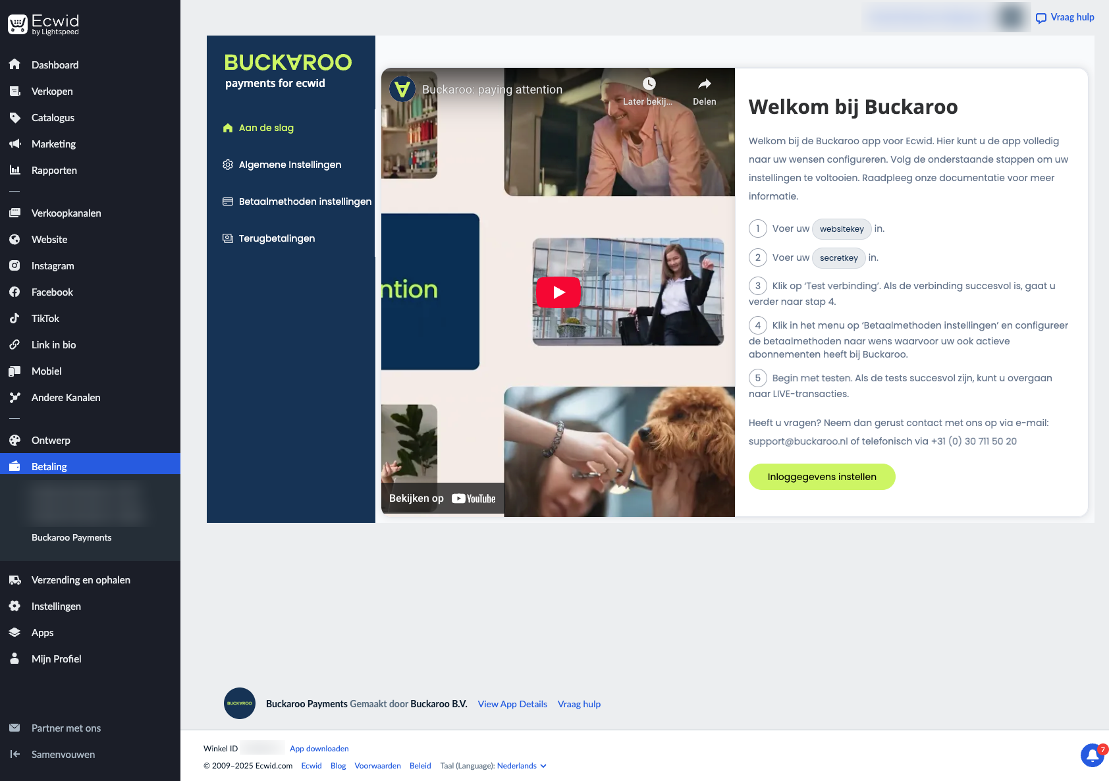Open the Blog footer link
1109x781 pixels.
(338, 766)
